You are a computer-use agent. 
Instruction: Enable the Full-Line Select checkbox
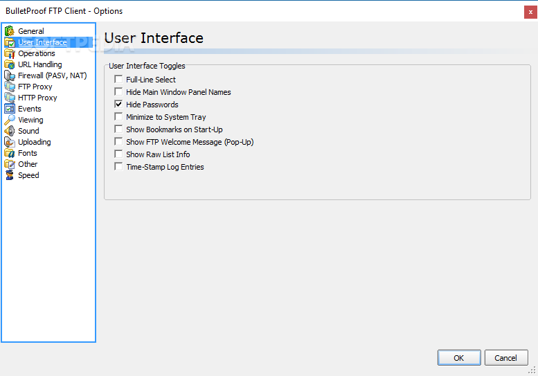118,79
